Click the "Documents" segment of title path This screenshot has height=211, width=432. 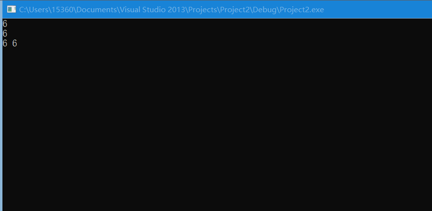pos(96,10)
